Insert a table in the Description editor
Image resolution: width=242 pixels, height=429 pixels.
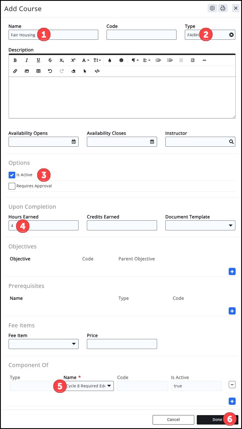pos(38,71)
